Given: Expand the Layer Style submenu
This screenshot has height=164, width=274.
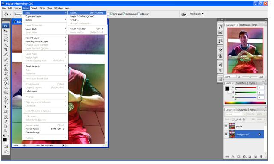Looking at the screenshot, I should (x=45, y=29).
